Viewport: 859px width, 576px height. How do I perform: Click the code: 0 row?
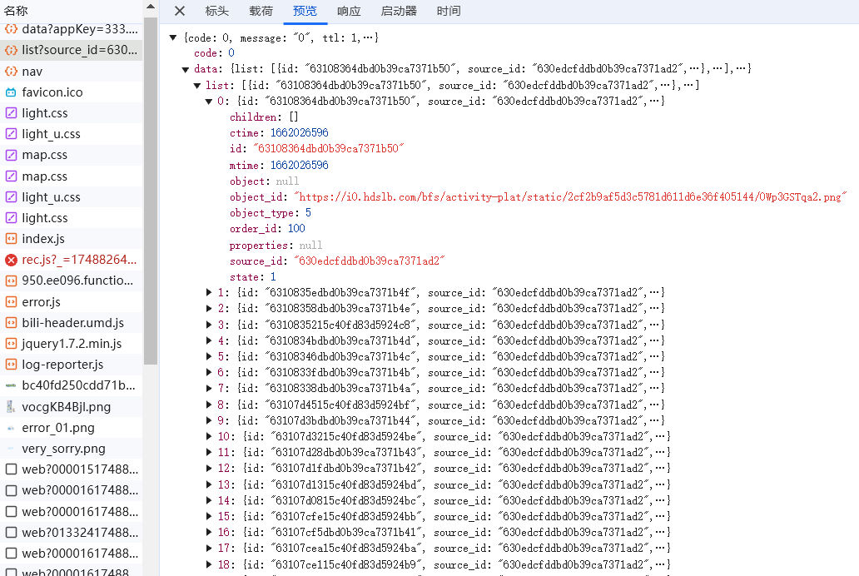pos(214,53)
